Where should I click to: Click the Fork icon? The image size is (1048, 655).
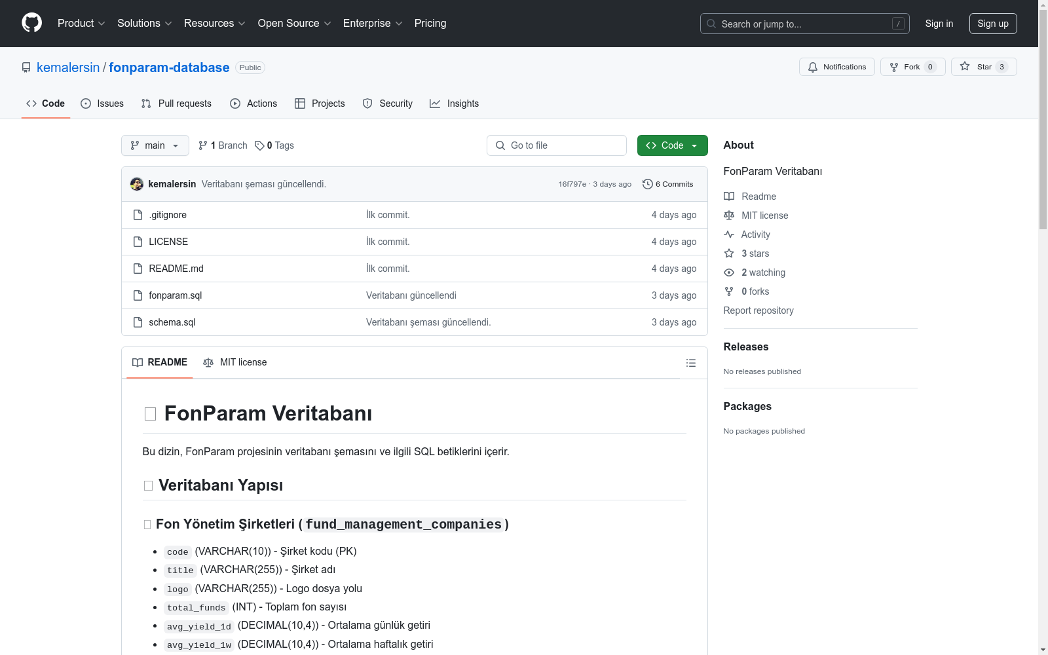[894, 67]
